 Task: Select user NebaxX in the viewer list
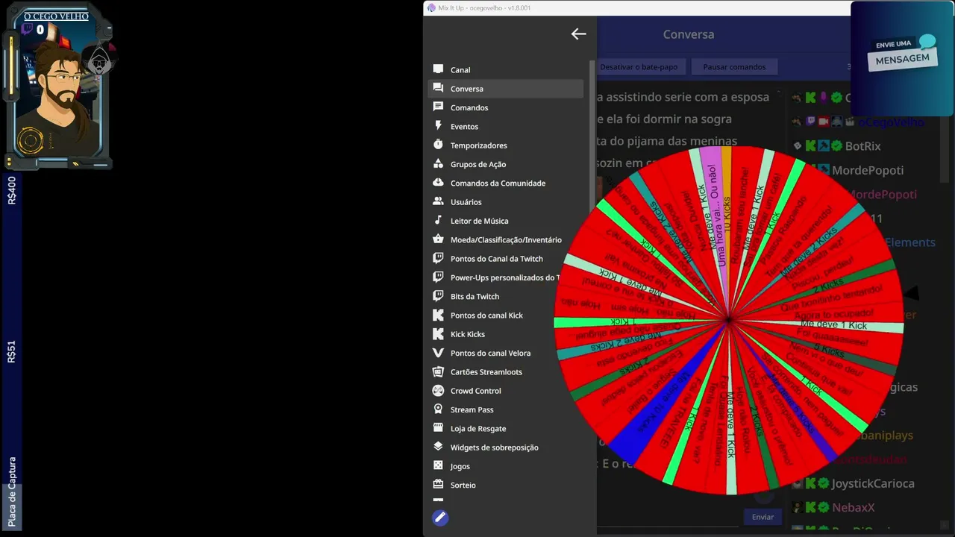[853, 507]
